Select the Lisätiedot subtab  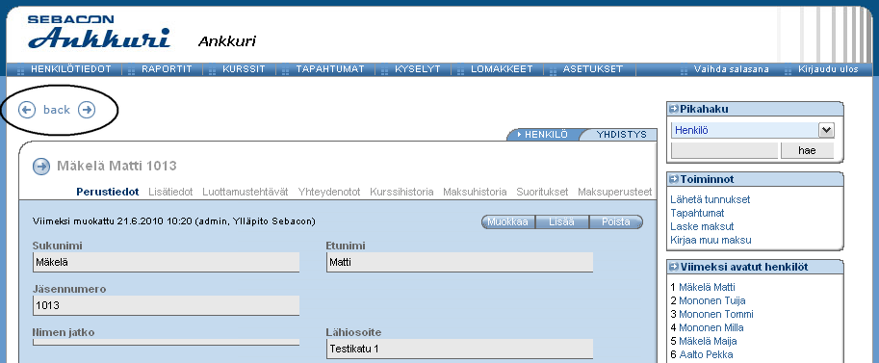click(x=170, y=192)
